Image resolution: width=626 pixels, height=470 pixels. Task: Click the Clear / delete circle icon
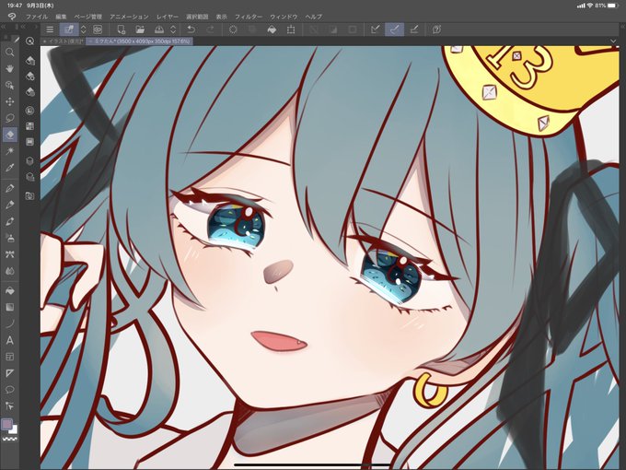tap(233, 29)
